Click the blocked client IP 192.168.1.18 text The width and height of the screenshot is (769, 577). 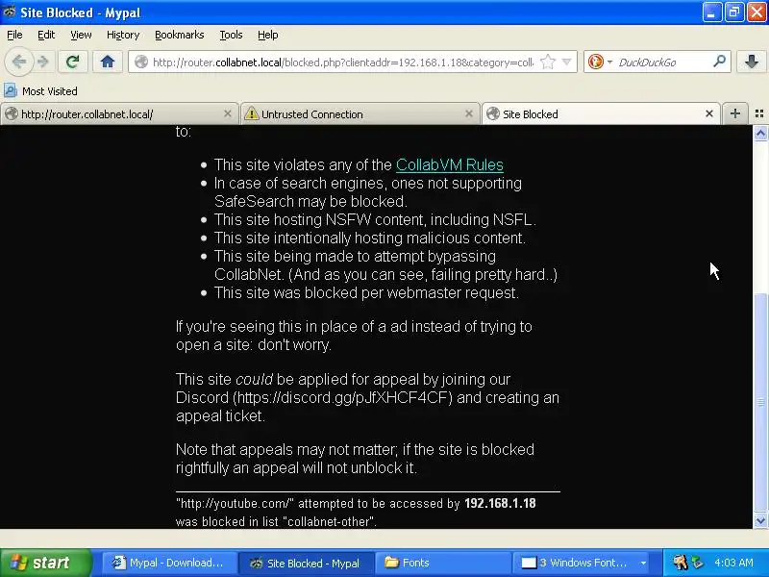point(500,503)
